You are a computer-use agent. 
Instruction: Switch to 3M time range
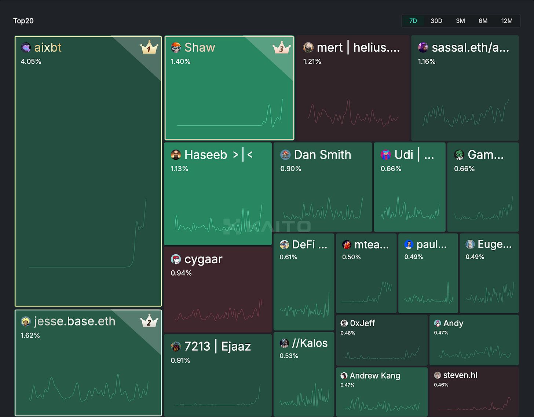(x=460, y=21)
